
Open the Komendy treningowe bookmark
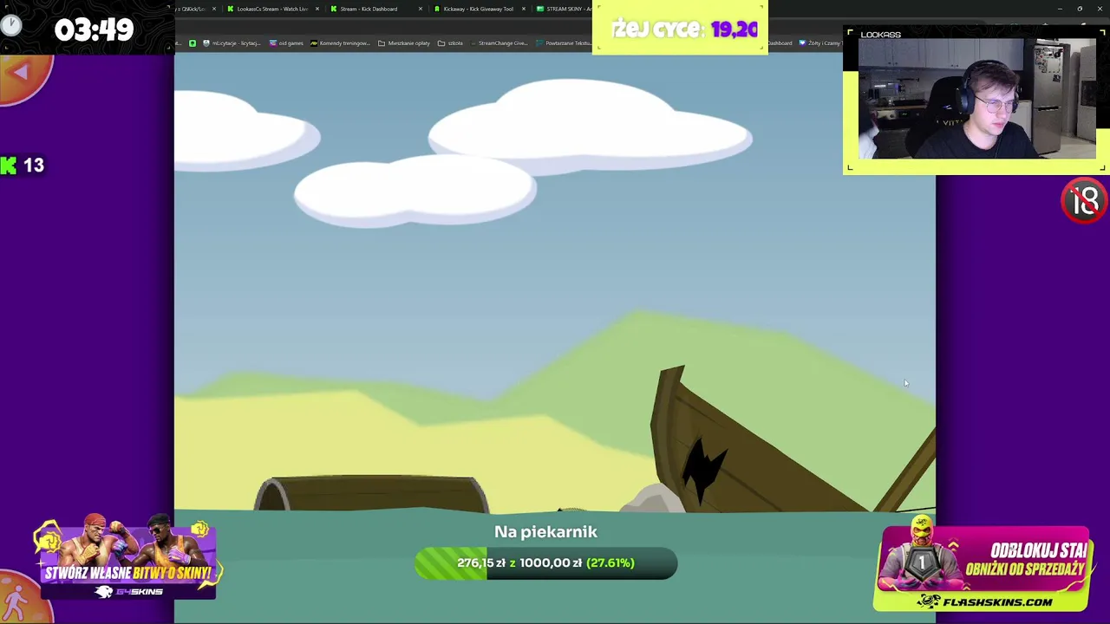click(340, 43)
